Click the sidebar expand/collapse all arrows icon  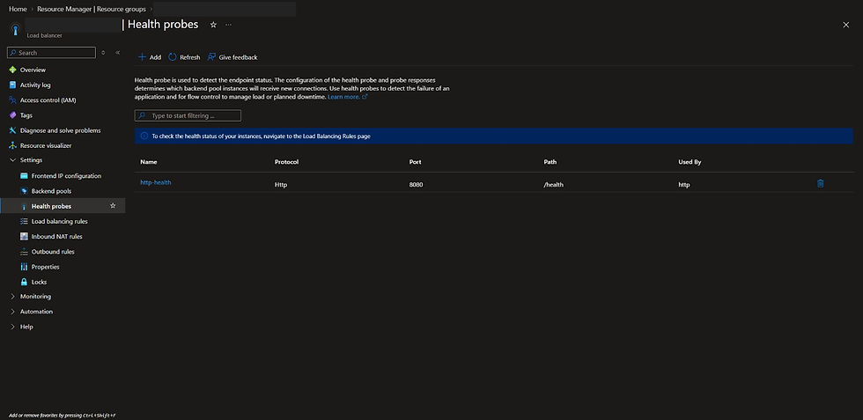coord(103,52)
